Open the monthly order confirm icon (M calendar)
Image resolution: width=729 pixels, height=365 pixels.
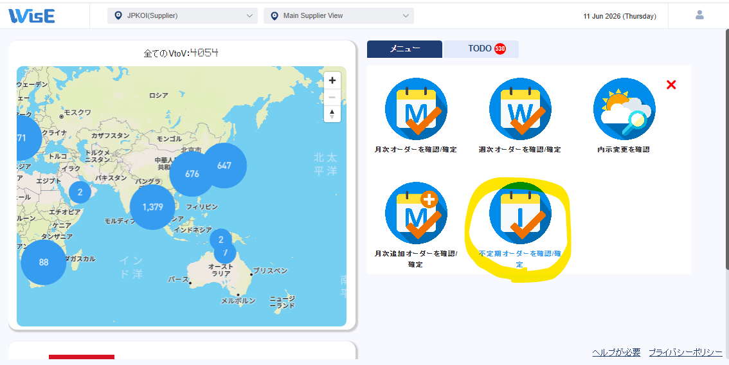click(x=416, y=109)
